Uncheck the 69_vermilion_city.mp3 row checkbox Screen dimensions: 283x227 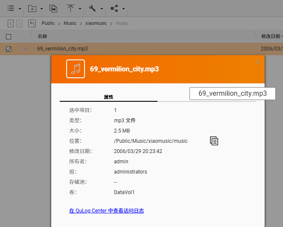coord(9,49)
